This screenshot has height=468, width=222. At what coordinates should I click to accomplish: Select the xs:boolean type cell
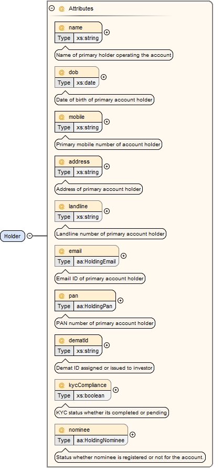pyautogui.click(x=92, y=395)
